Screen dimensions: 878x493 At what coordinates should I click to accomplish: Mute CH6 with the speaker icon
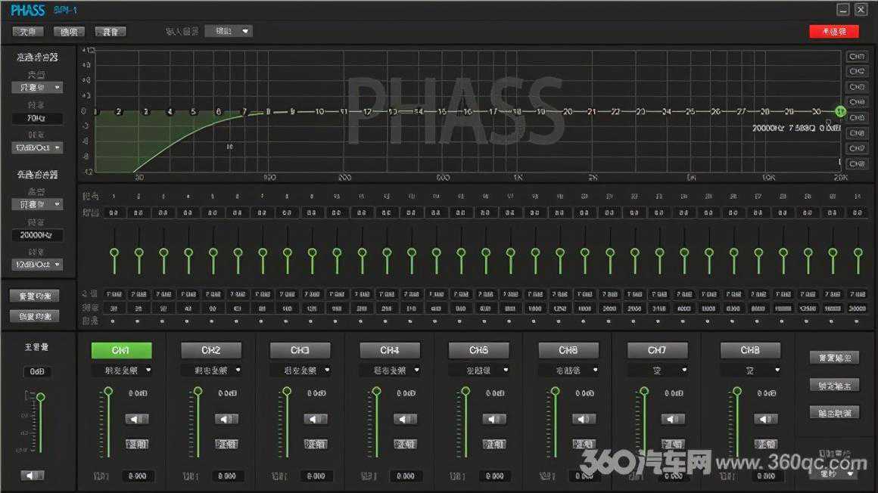(x=584, y=419)
